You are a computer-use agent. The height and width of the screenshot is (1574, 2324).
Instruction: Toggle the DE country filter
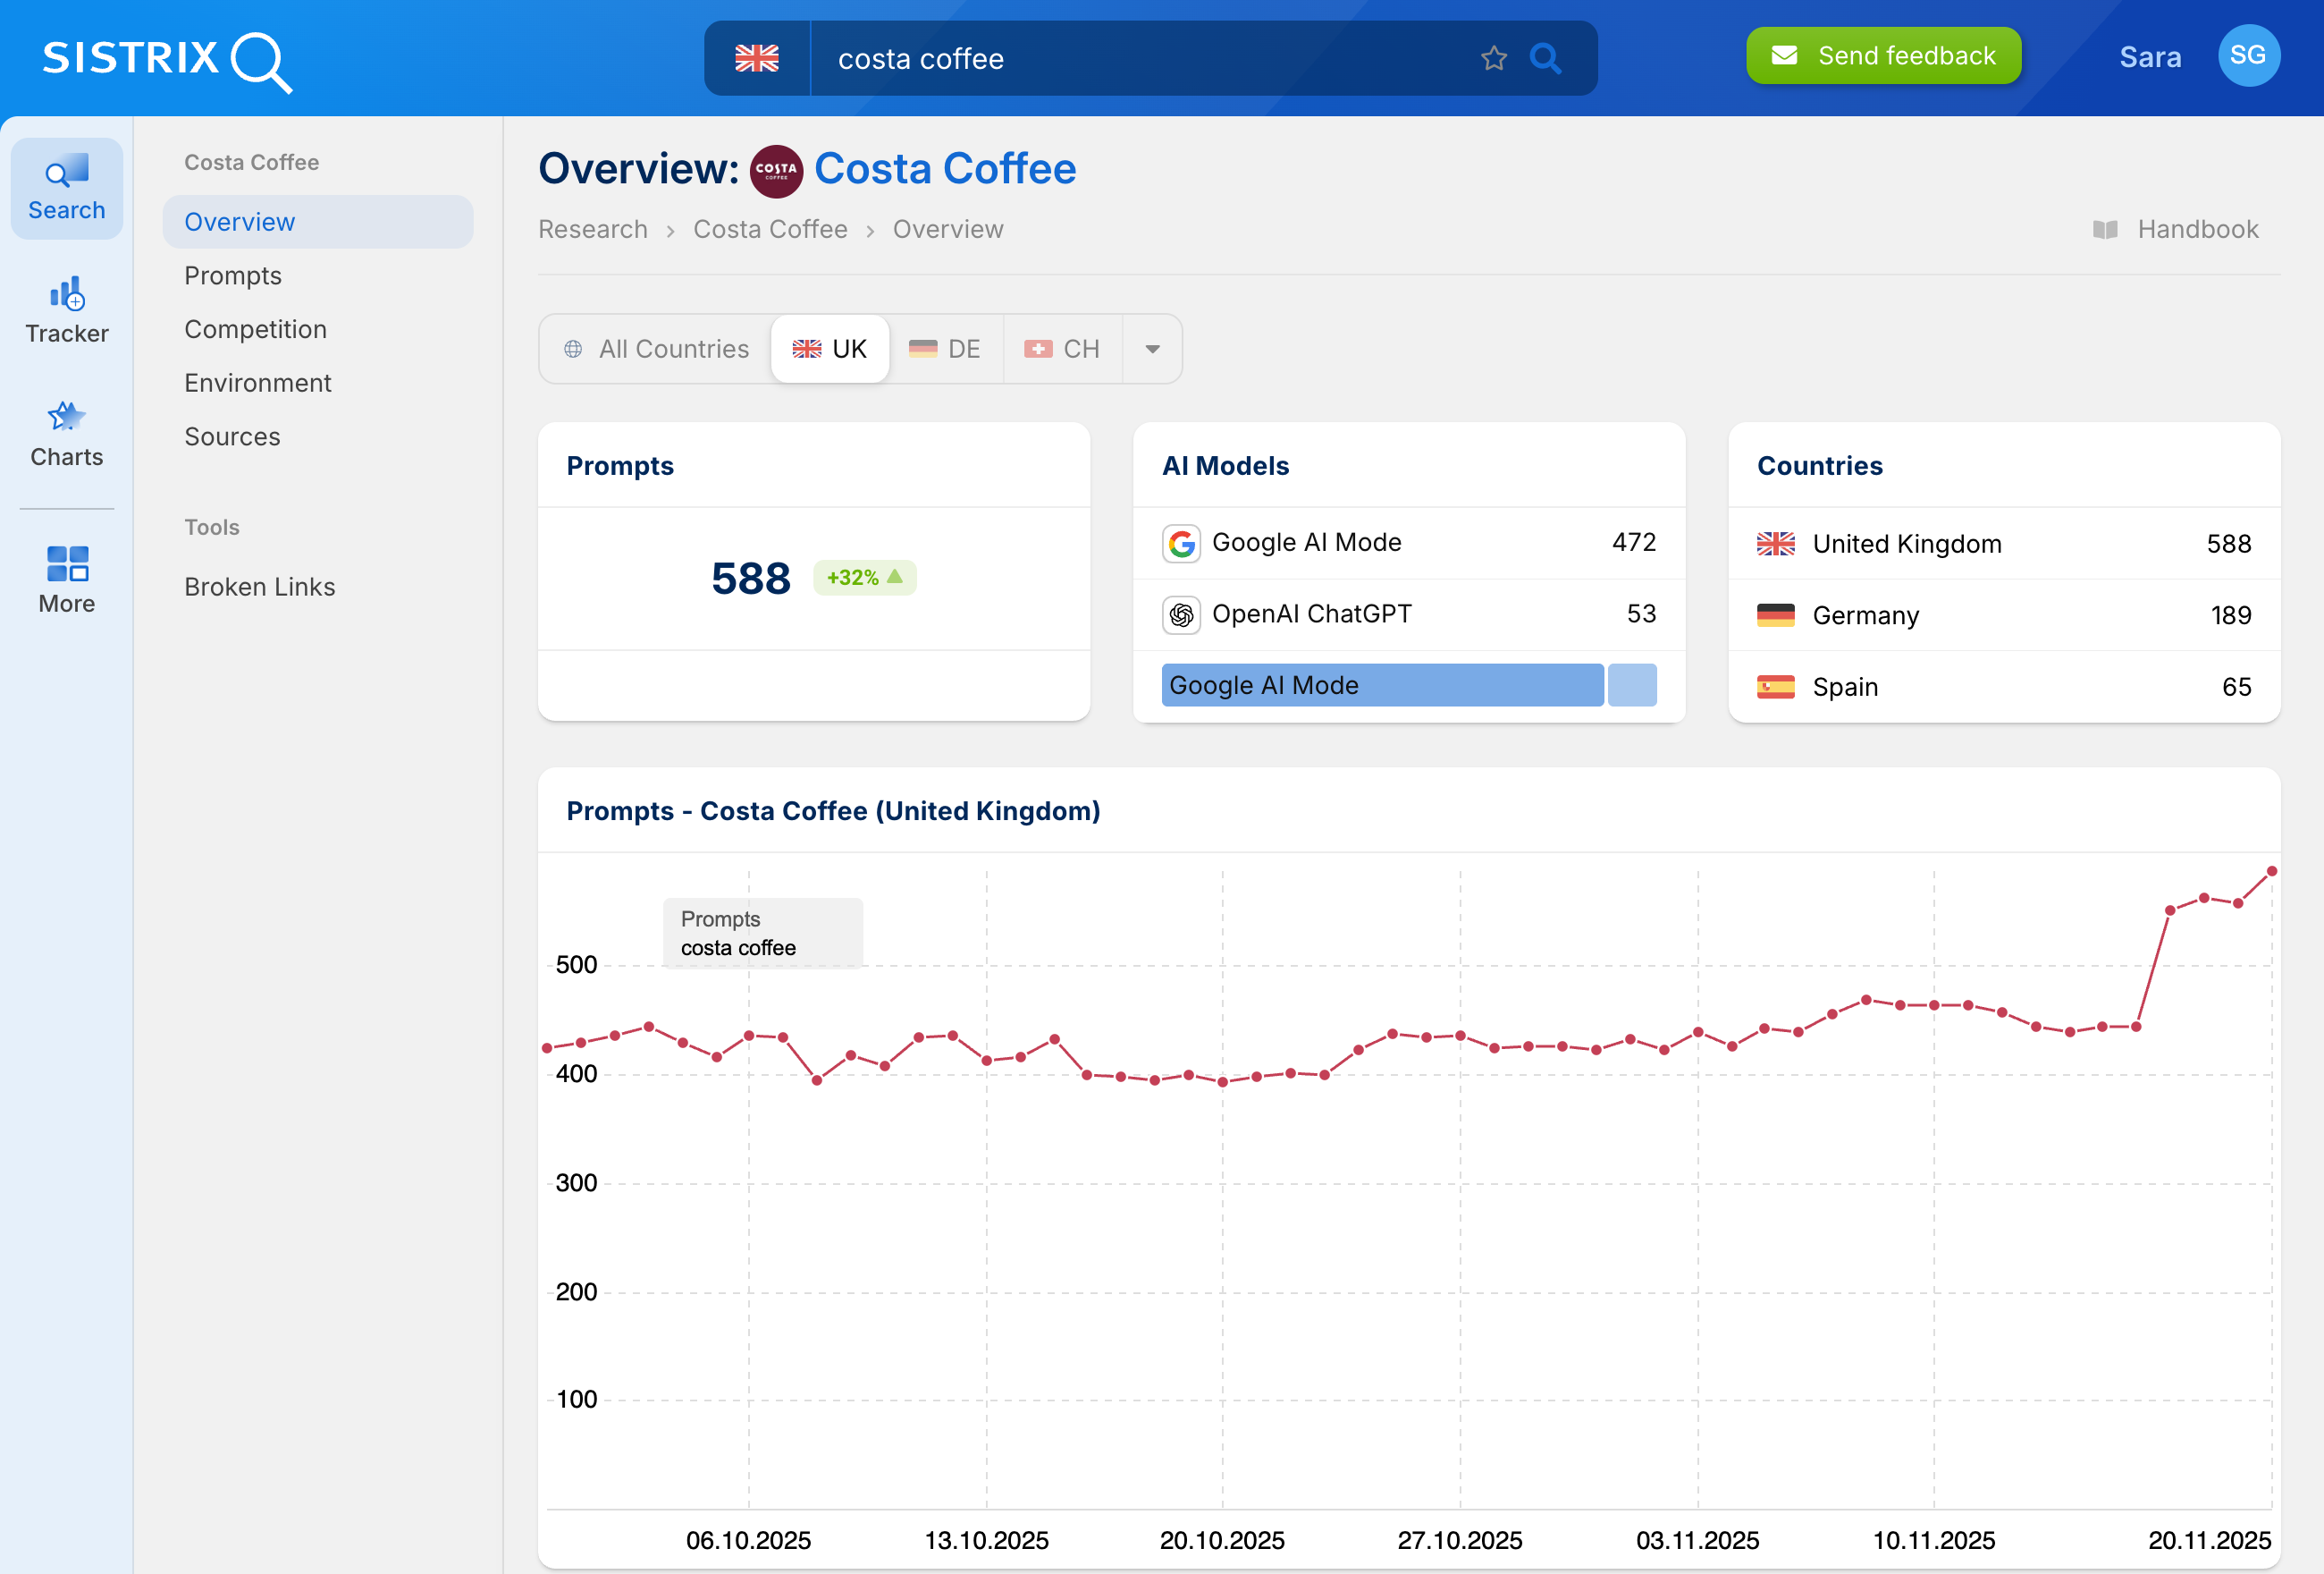pyautogui.click(x=944, y=348)
